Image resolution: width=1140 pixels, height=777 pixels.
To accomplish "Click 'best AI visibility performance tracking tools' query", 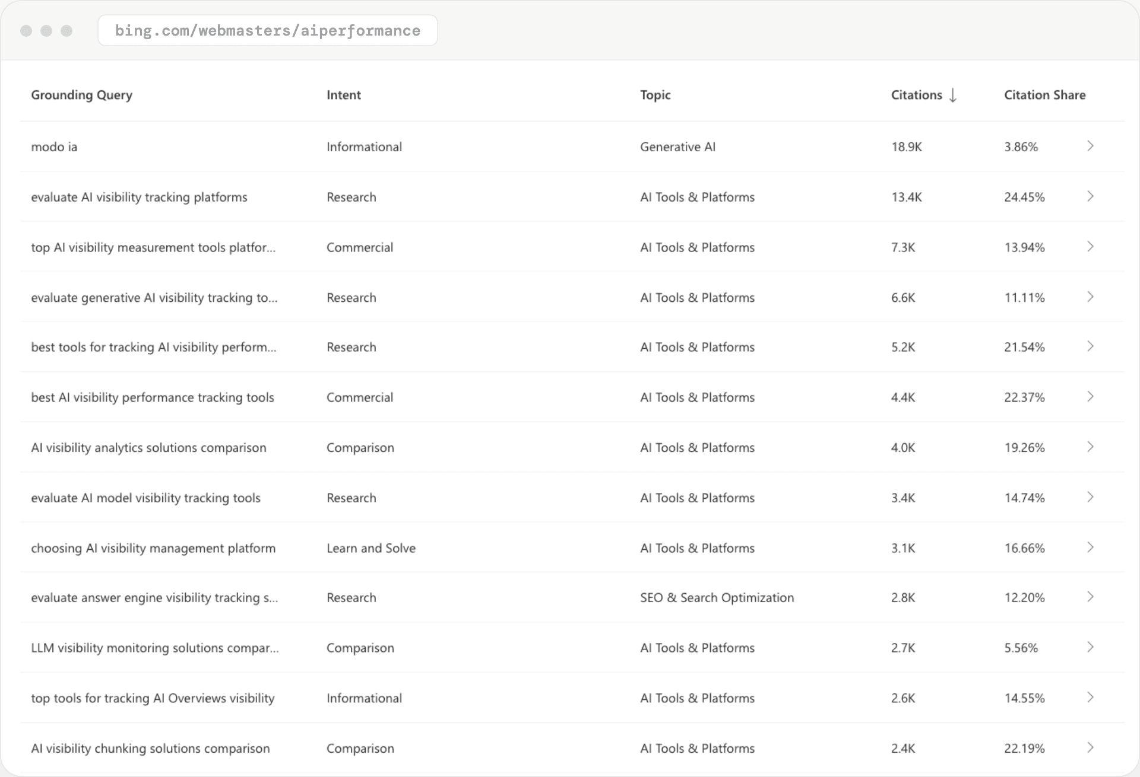I will point(153,397).
